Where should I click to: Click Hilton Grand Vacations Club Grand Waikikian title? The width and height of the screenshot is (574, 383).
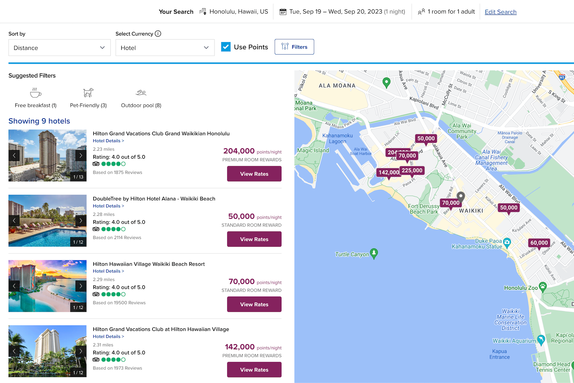click(x=161, y=134)
